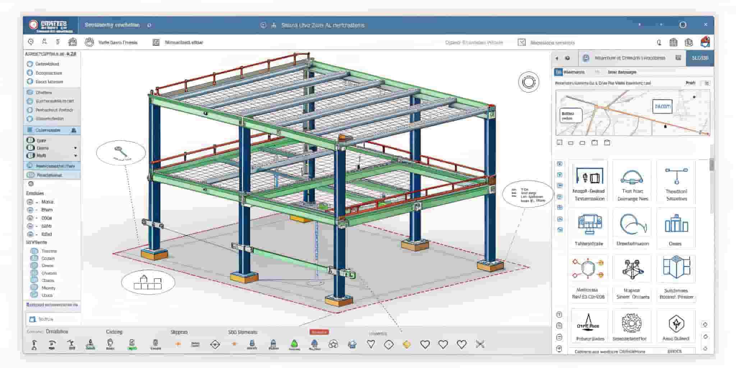Select the green shape icon in bottom toolbar
Image resolution: width=736 pixels, height=368 pixels.
click(x=294, y=344)
